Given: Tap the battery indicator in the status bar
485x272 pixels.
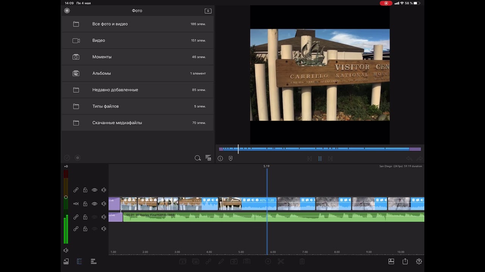Looking at the screenshot, I should click(417, 3).
